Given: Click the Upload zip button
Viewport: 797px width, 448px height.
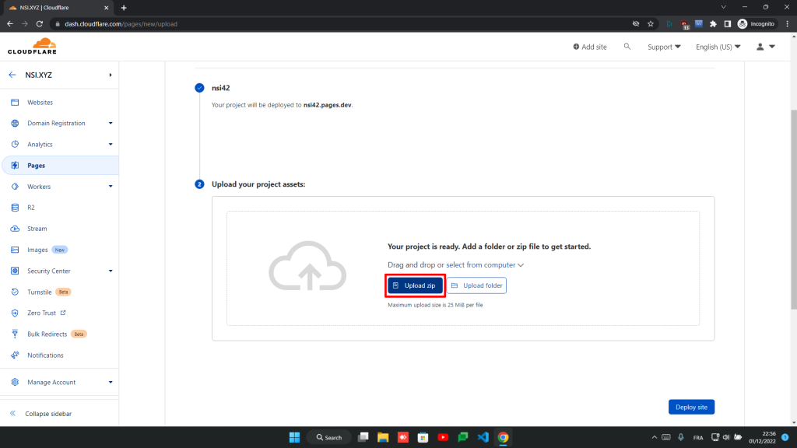Looking at the screenshot, I should 415,285.
